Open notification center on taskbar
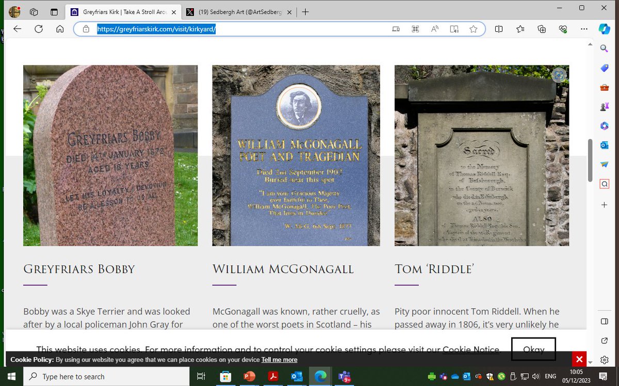The height and width of the screenshot is (386, 619). tap(602, 376)
